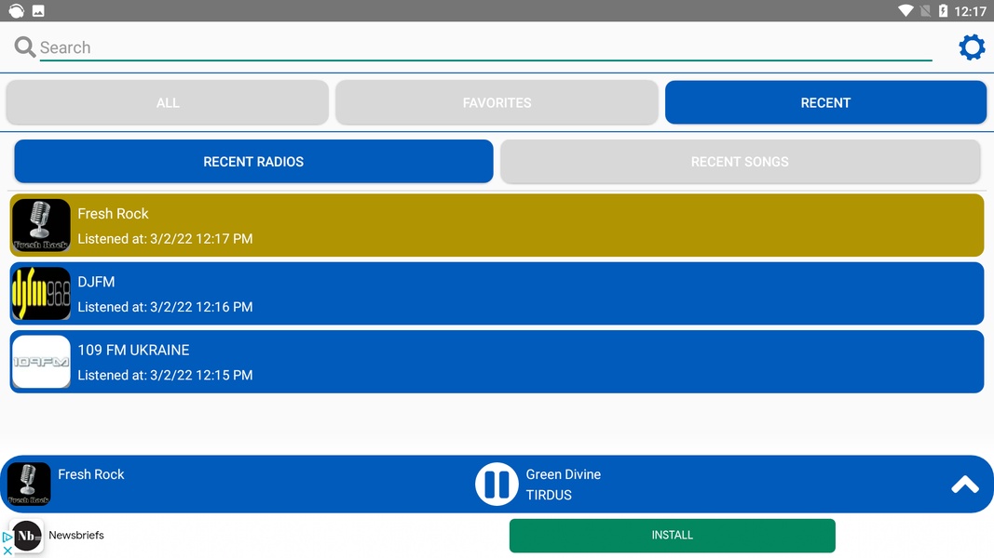Switch to the FAVORITES tab
This screenshot has height=558, width=994.
[497, 102]
